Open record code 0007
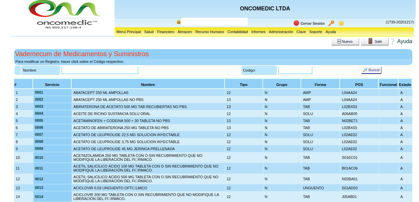This screenshot has width=419, height=202. [39, 134]
